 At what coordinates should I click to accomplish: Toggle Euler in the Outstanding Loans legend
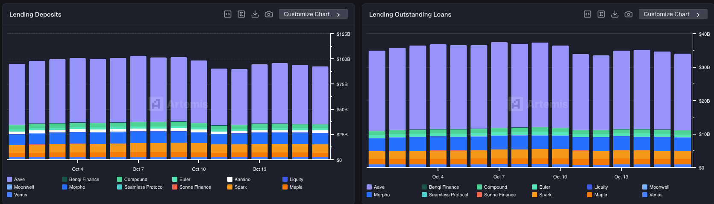[x=541, y=187]
